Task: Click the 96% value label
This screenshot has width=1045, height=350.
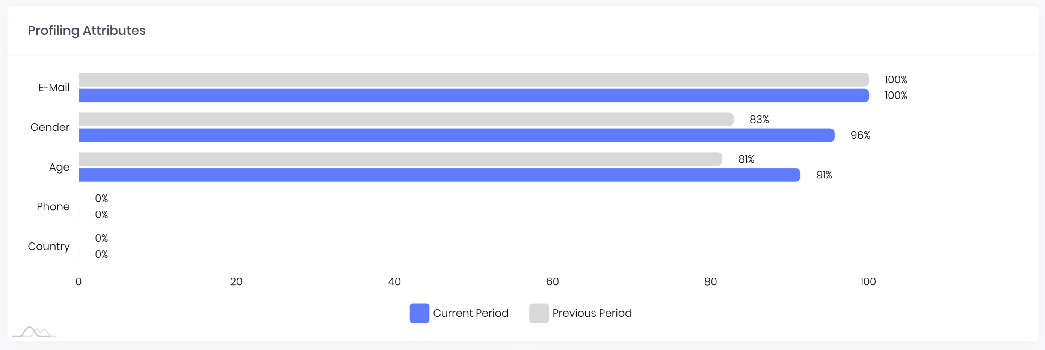Action: [x=861, y=135]
